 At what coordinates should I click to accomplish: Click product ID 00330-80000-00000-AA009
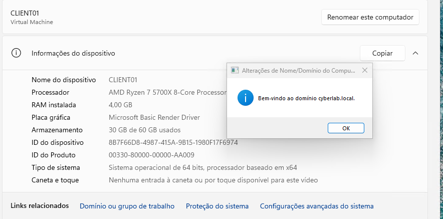click(x=151, y=155)
